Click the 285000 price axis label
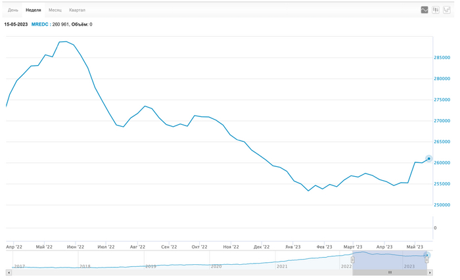Screen dimensions: 460x280 coord(442,58)
